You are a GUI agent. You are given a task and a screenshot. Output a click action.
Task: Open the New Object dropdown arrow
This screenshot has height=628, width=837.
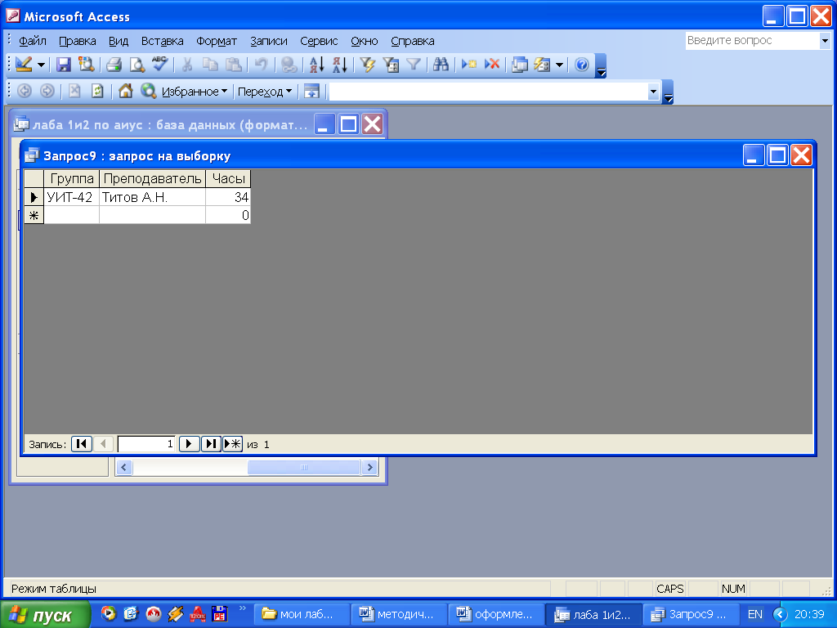(x=559, y=65)
